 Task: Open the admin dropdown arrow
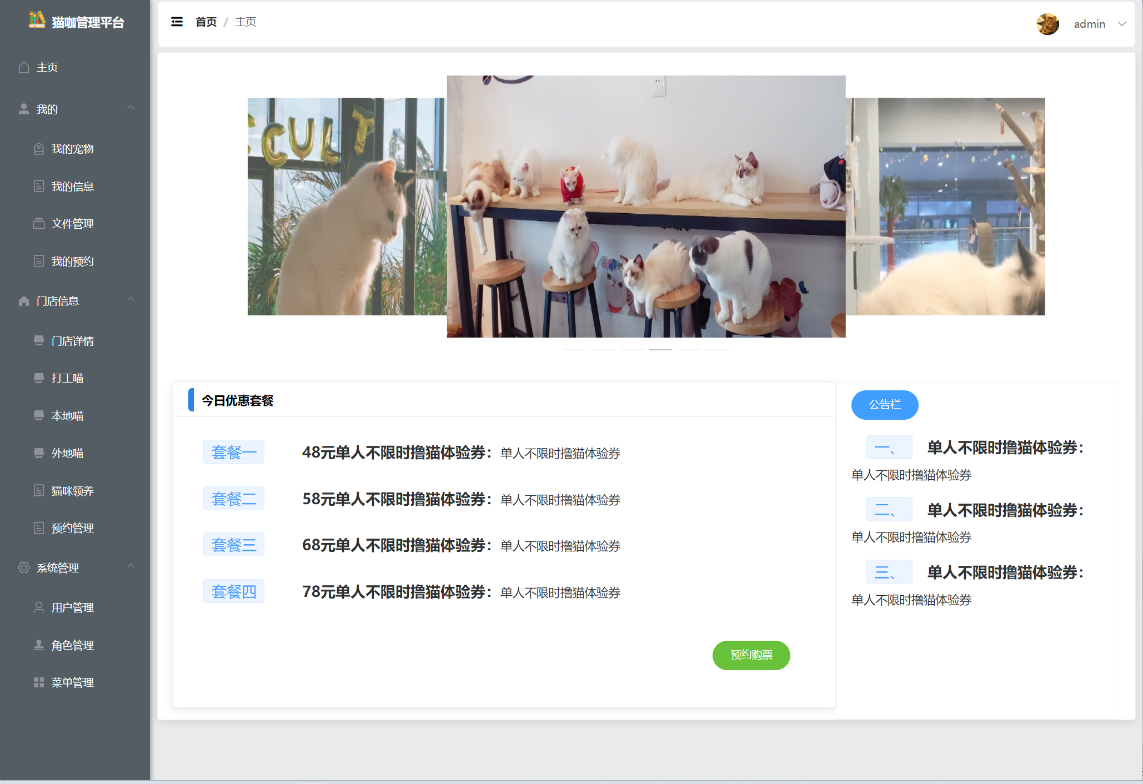tap(1122, 24)
